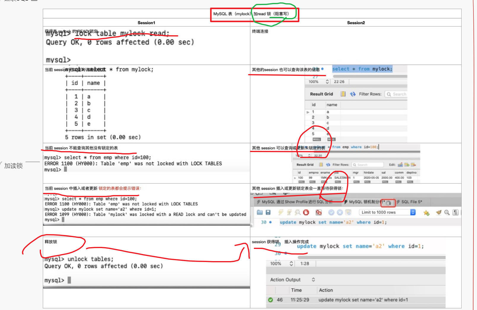Screen dimensions: 477x310
Task: Click the '11:25:29' time entry in Action Output
Action: (300, 300)
